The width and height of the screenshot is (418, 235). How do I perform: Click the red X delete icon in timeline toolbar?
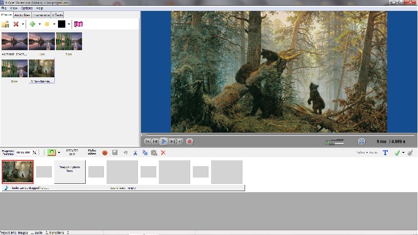[x=164, y=152]
